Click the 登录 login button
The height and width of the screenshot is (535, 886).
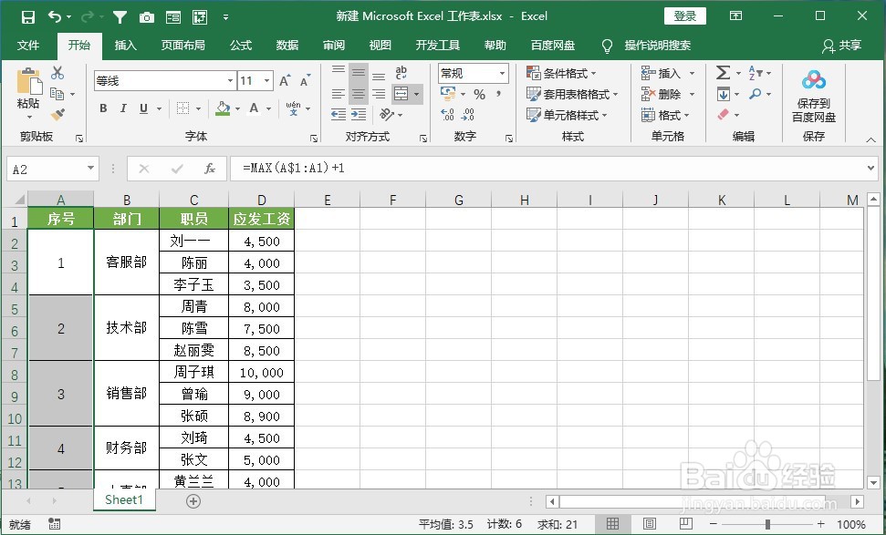click(684, 15)
